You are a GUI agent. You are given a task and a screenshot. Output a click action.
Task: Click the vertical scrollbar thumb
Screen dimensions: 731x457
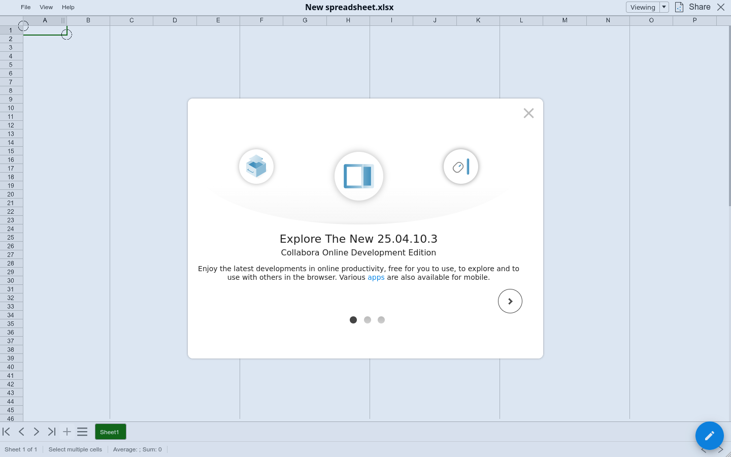[x=729, y=116]
